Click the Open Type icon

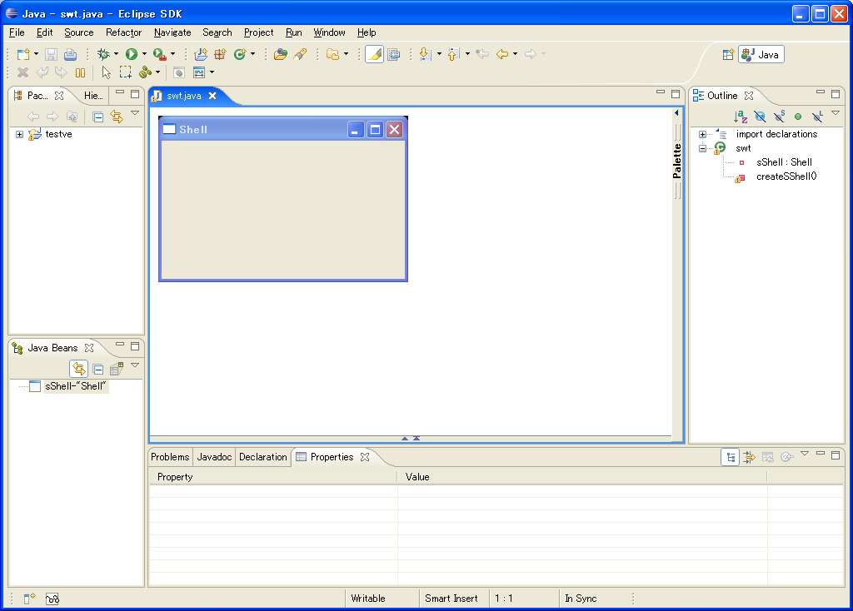[280, 54]
